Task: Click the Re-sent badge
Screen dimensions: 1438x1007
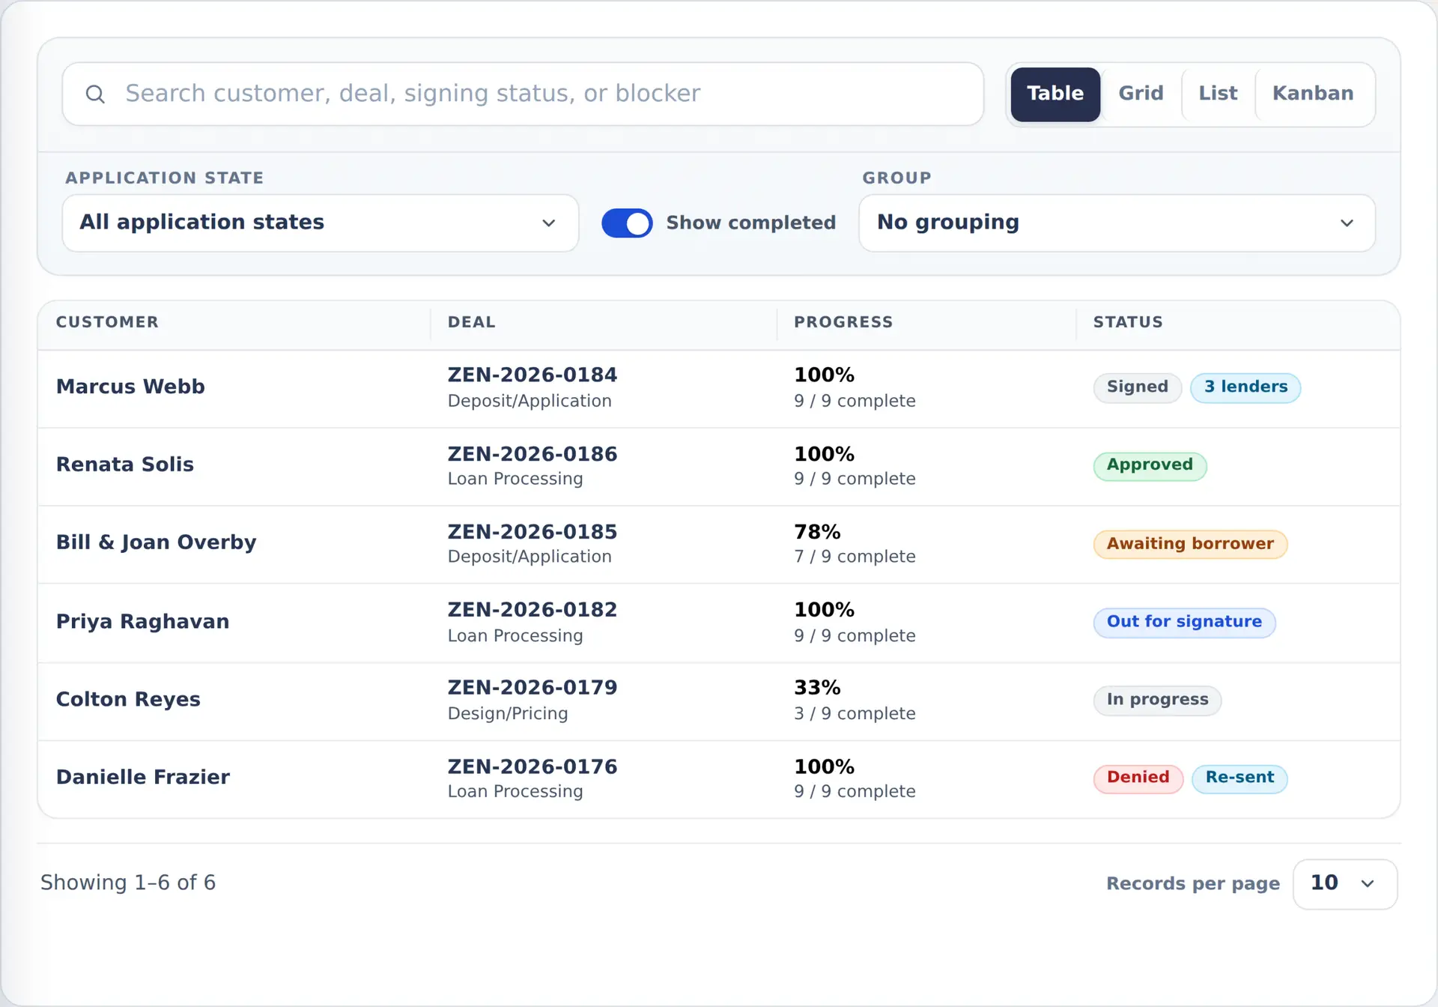Action: point(1240,778)
